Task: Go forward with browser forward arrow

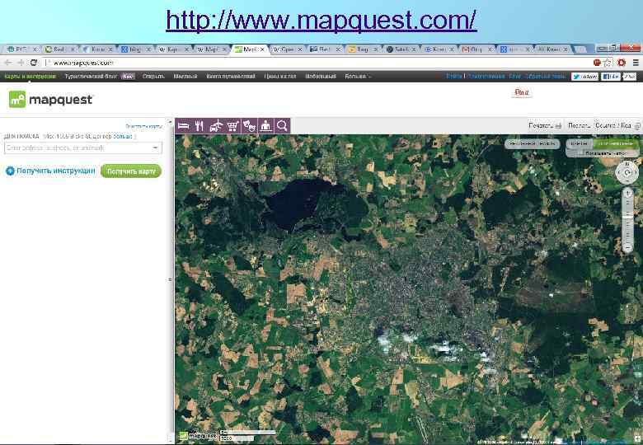Action: tap(21, 63)
